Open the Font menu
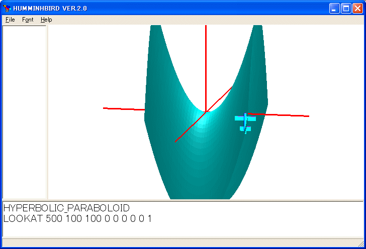The height and width of the screenshot is (249, 366). (x=28, y=20)
